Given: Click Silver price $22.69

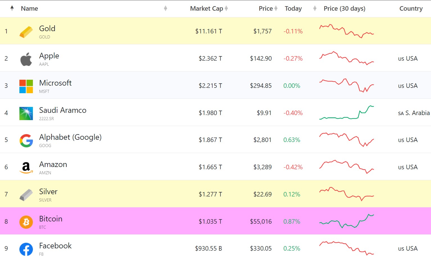Looking at the screenshot, I should (x=263, y=194).
